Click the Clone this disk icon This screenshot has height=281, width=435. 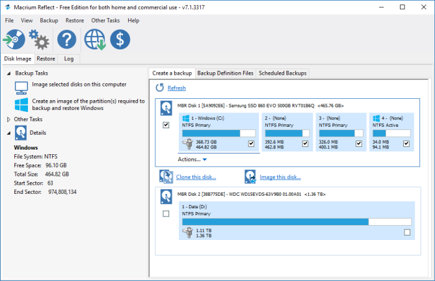pyautogui.click(x=166, y=177)
